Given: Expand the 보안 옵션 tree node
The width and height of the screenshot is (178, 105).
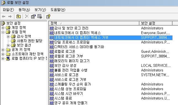Looking at the screenshot, I should [x=8, y=45].
